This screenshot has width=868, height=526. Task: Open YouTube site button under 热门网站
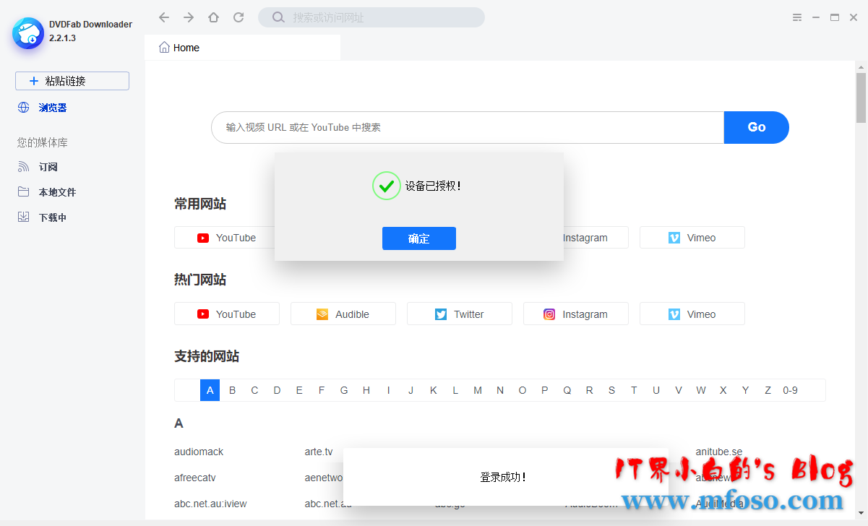click(227, 314)
